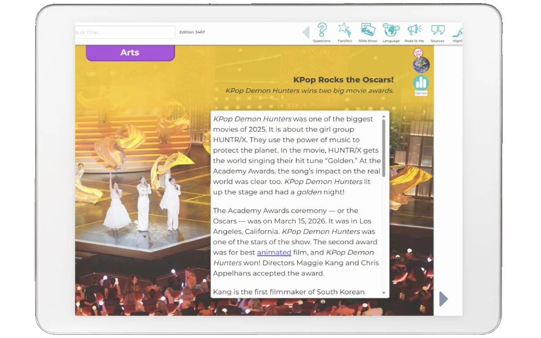Click the Edition 3467 label
The image size is (541, 338).
192,32
